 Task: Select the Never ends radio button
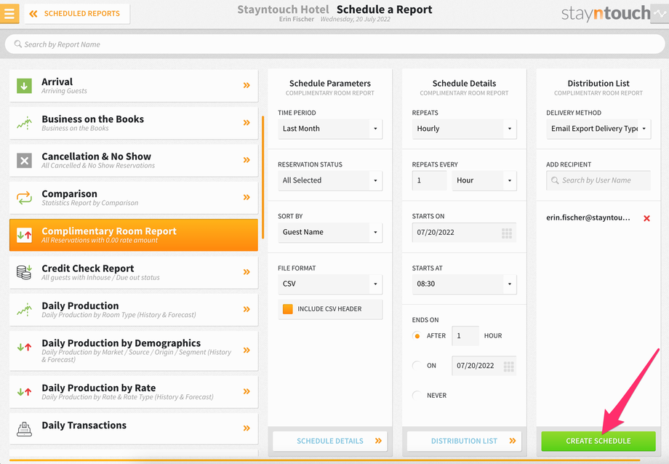(x=417, y=396)
